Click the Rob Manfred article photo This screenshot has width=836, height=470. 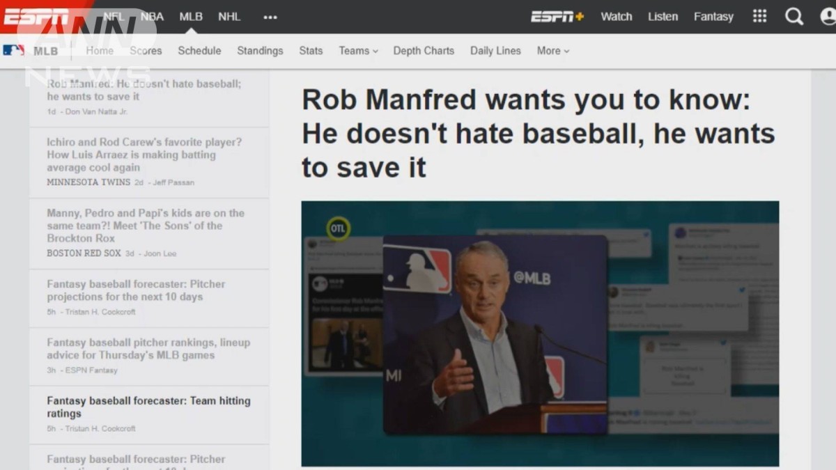point(540,334)
